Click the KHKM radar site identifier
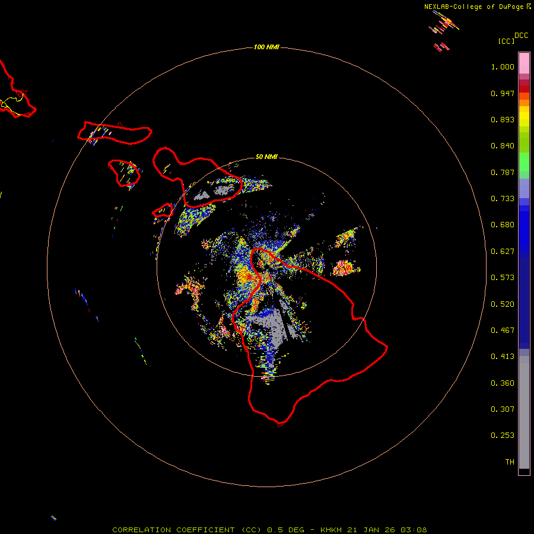 click(x=331, y=530)
